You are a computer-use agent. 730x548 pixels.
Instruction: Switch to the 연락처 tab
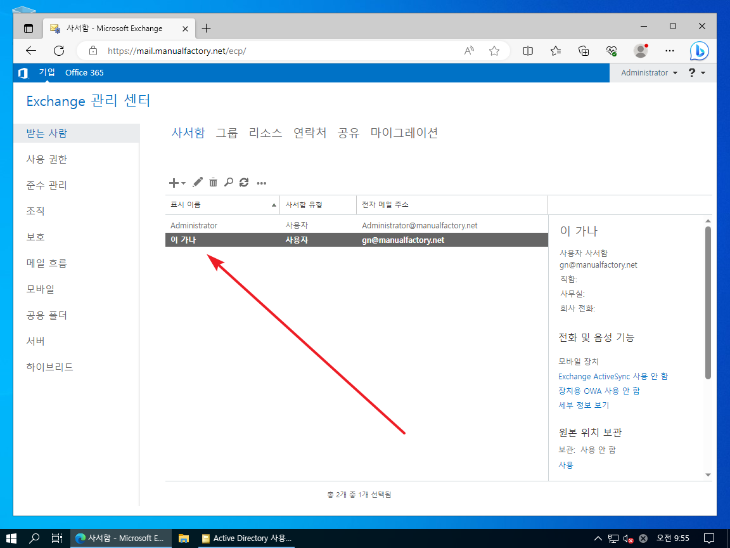click(310, 133)
